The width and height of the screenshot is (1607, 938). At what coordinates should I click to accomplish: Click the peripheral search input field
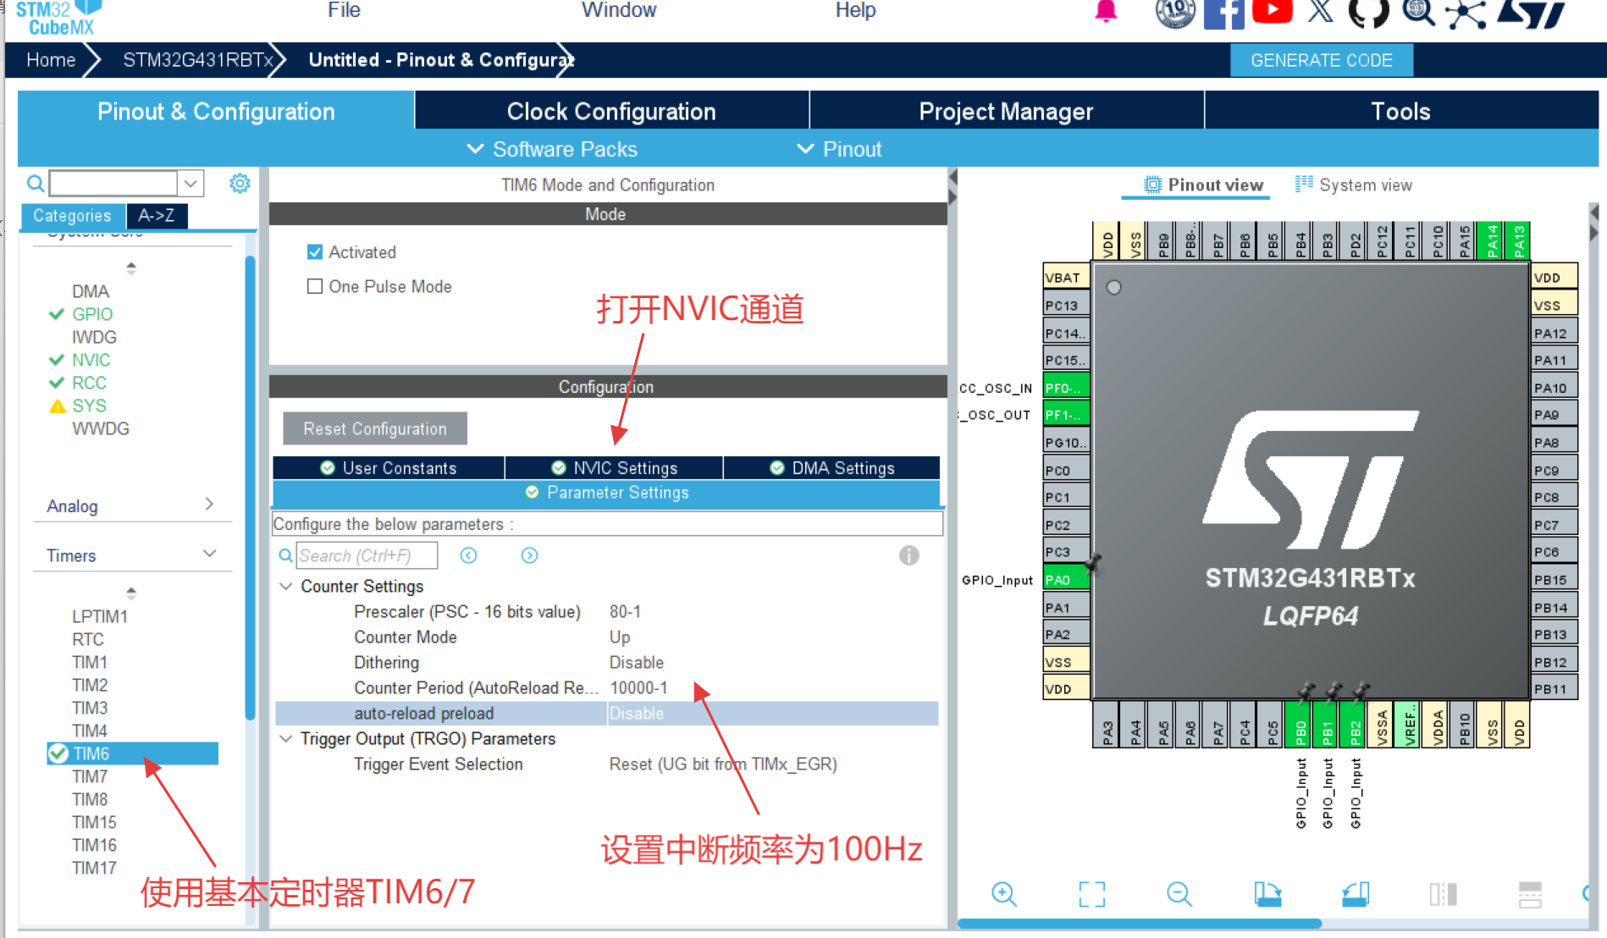pyautogui.click(x=113, y=183)
